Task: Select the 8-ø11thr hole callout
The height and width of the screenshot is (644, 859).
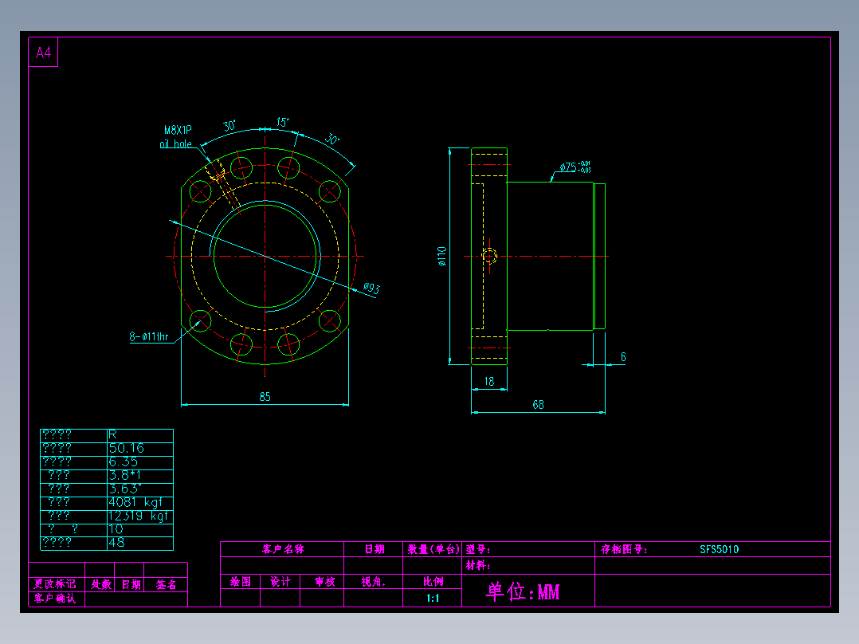Action: pos(149,336)
